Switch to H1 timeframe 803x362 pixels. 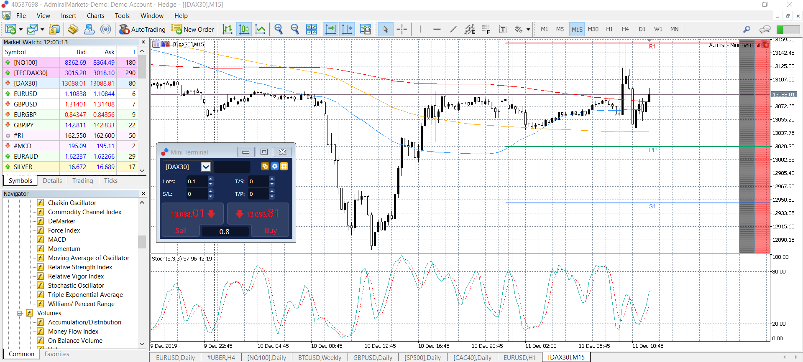point(609,29)
